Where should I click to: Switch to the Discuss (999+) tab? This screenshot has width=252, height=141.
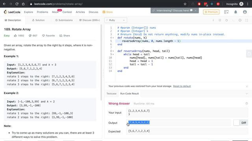(x=89, y=20)
